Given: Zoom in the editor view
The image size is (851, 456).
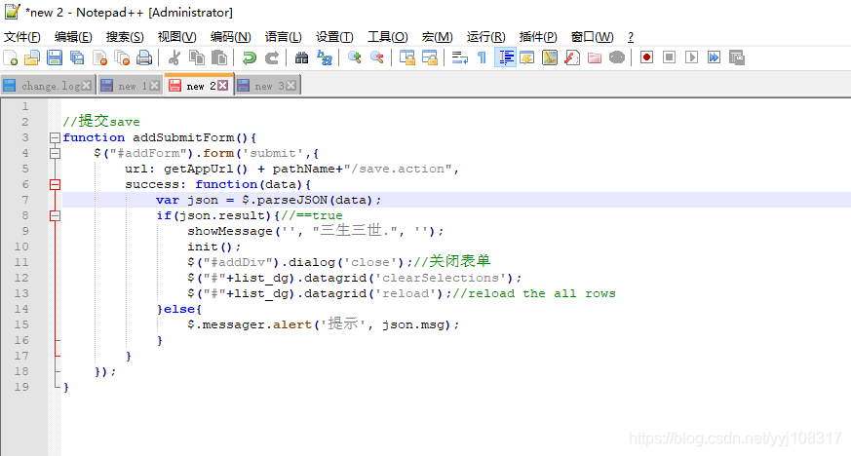Looking at the screenshot, I should 355,57.
